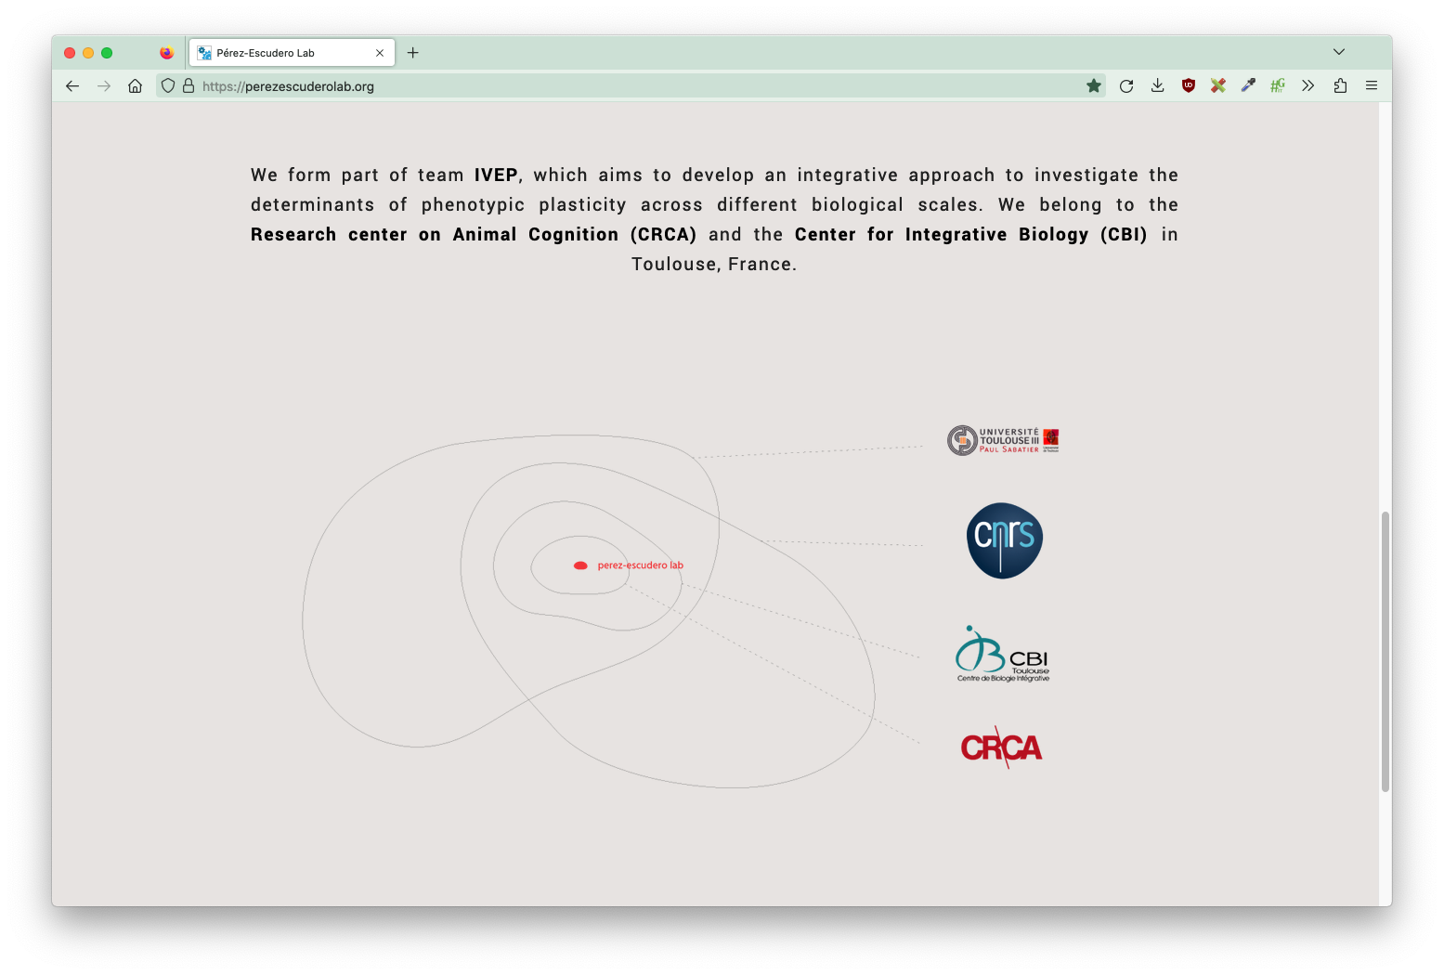Open the uBlock Origin extension
This screenshot has width=1444, height=975.
[x=1188, y=86]
